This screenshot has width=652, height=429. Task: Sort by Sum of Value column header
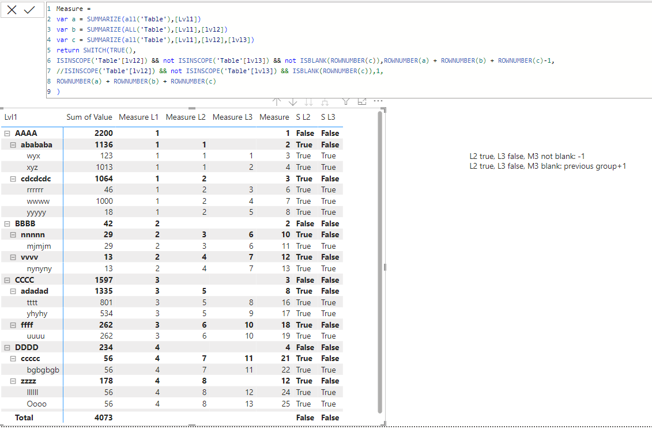pos(89,117)
